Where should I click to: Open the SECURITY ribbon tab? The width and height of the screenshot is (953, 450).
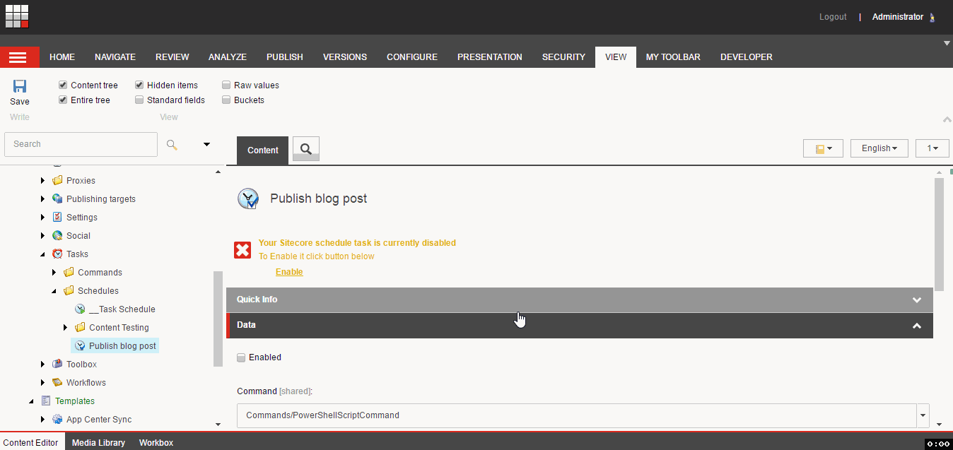pyautogui.click(x=563, y=57)
